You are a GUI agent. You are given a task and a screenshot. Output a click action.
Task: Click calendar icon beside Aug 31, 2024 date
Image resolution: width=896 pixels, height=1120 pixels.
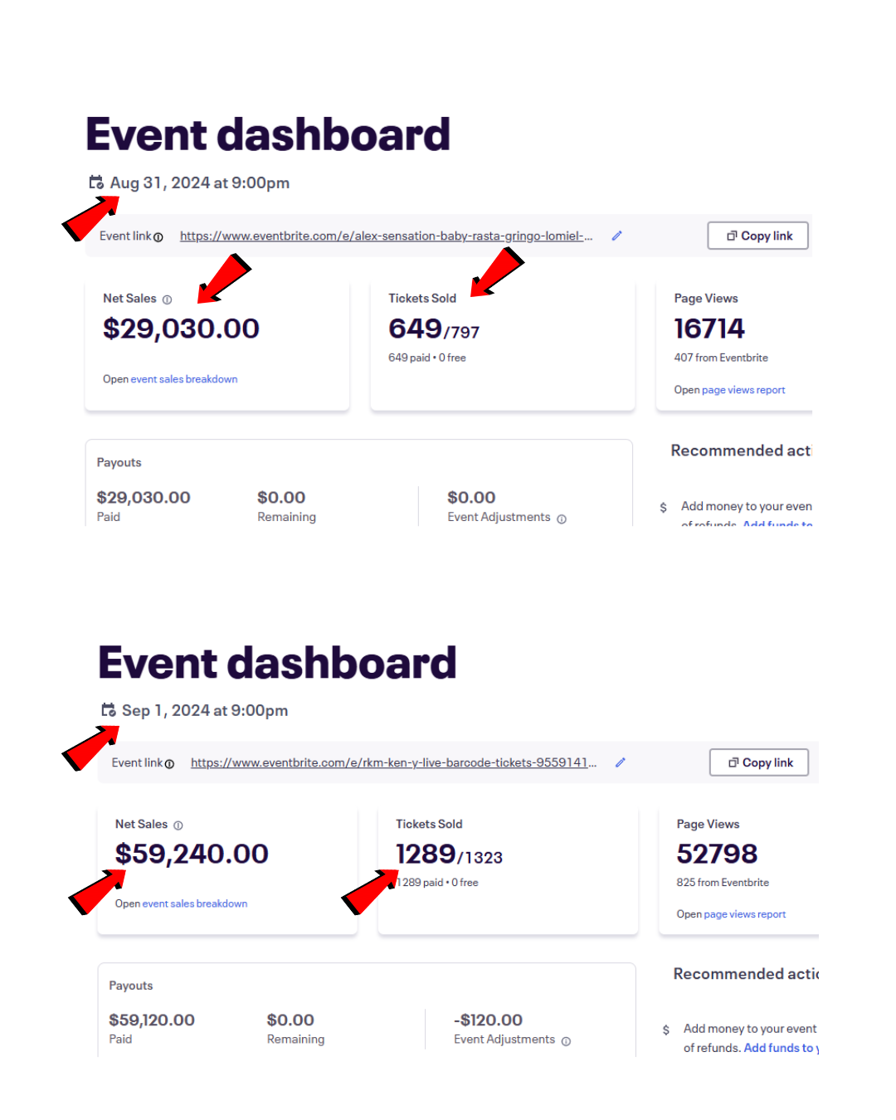click(x=96, y=182)
